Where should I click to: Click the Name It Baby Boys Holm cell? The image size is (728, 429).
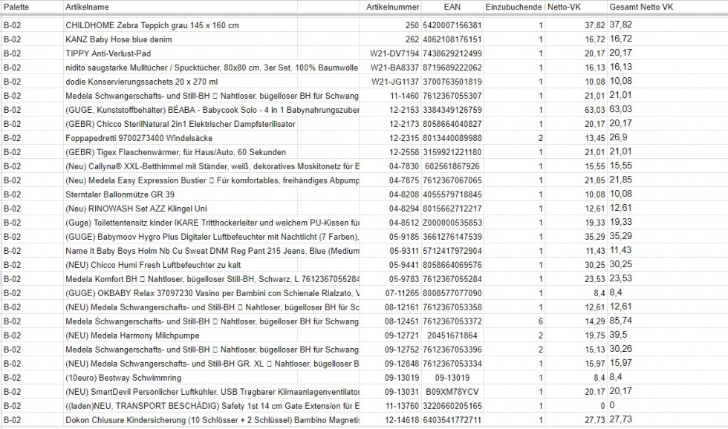tap(212, 251)
